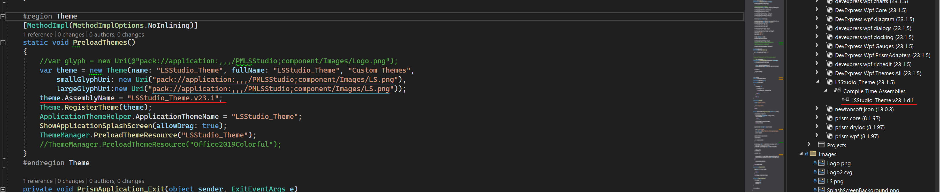Click the LS.png image file icon

click(821, 181)
